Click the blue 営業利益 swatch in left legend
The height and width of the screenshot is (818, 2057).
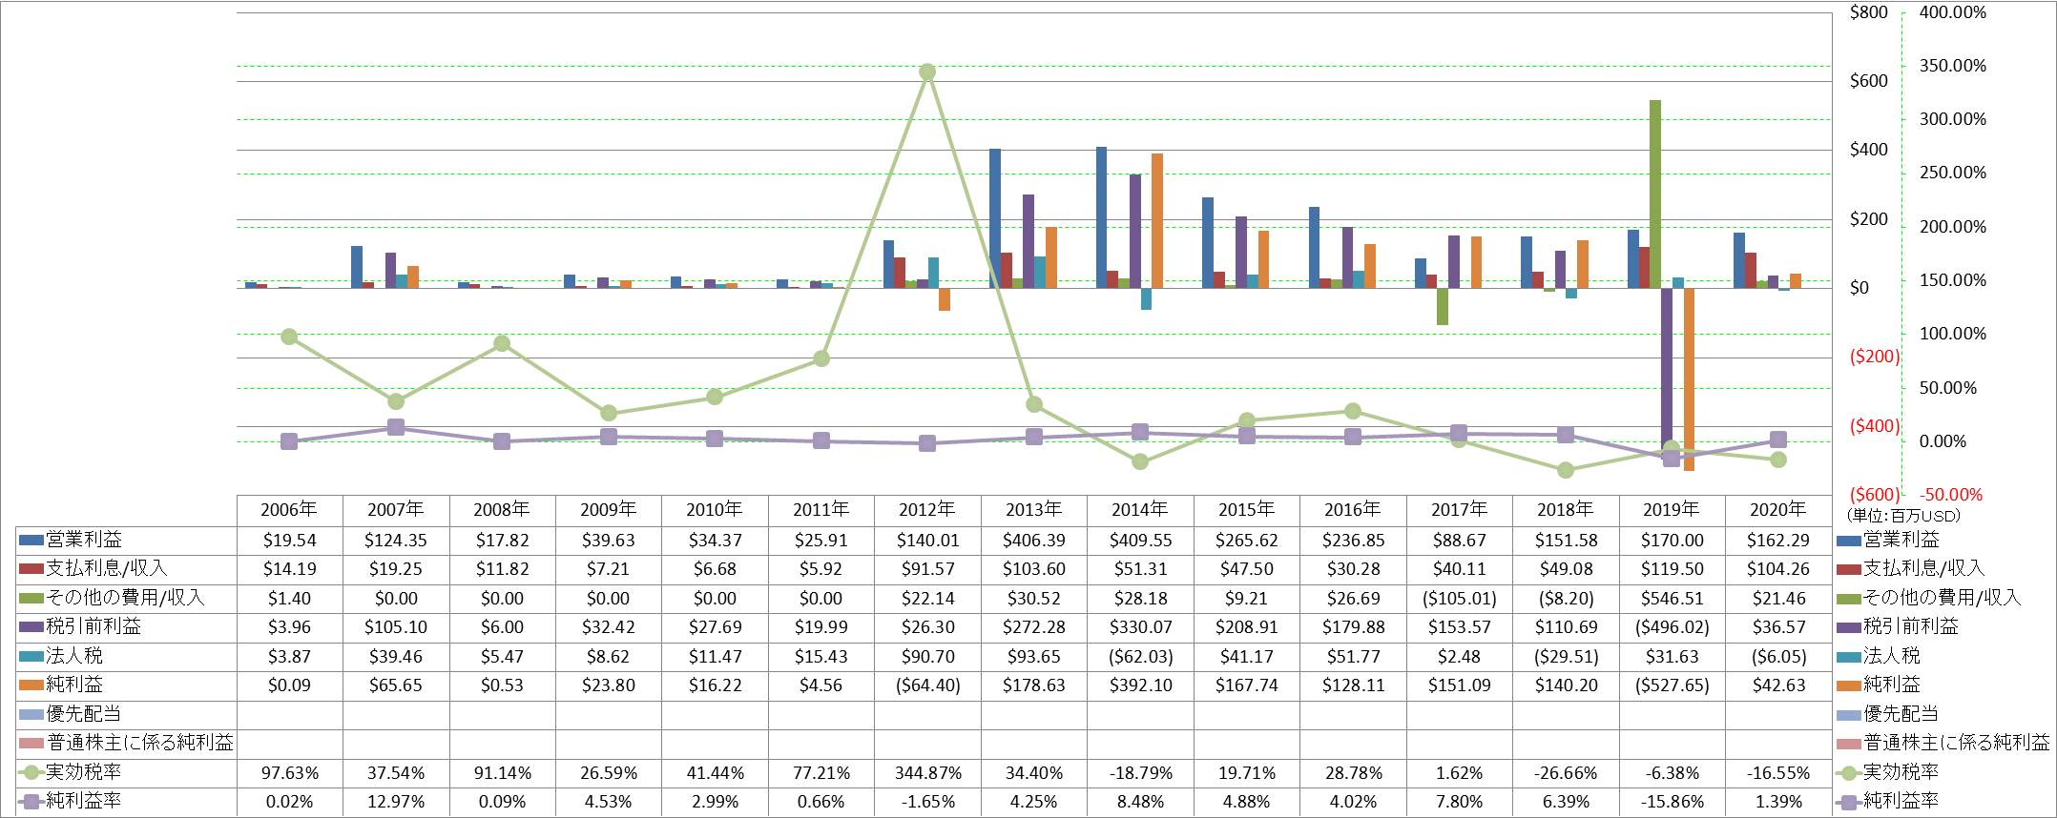coord(31,541)
